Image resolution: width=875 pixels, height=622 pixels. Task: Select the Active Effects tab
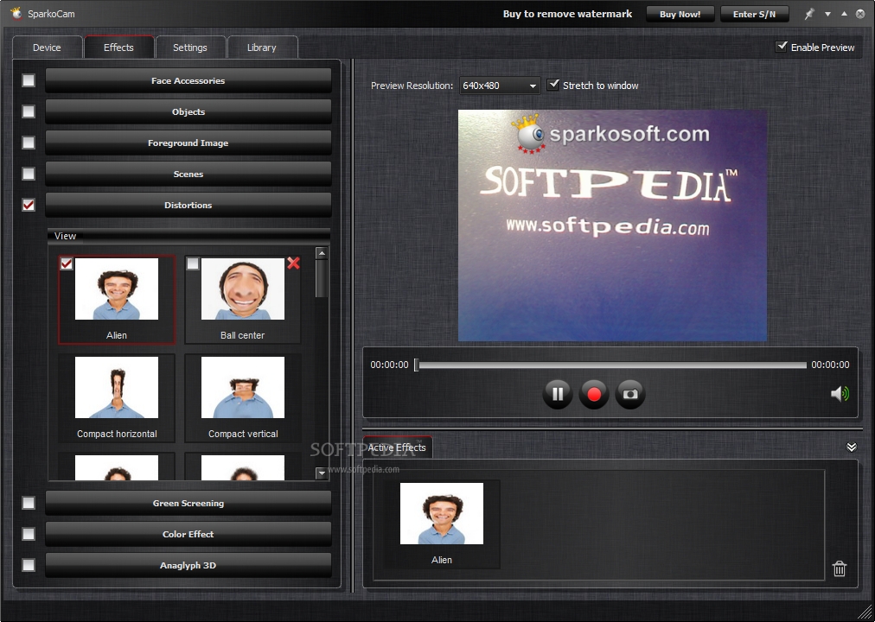[x=397, y=447]
